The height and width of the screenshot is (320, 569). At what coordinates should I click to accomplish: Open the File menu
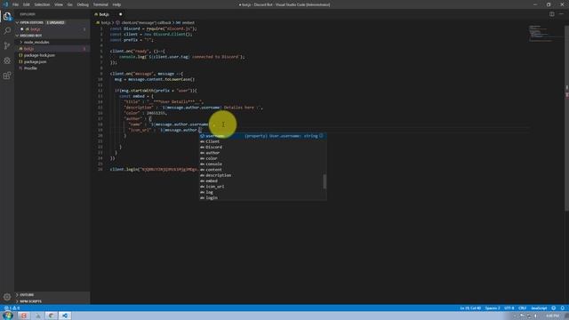pyautogui.click(x=15, y=4)
